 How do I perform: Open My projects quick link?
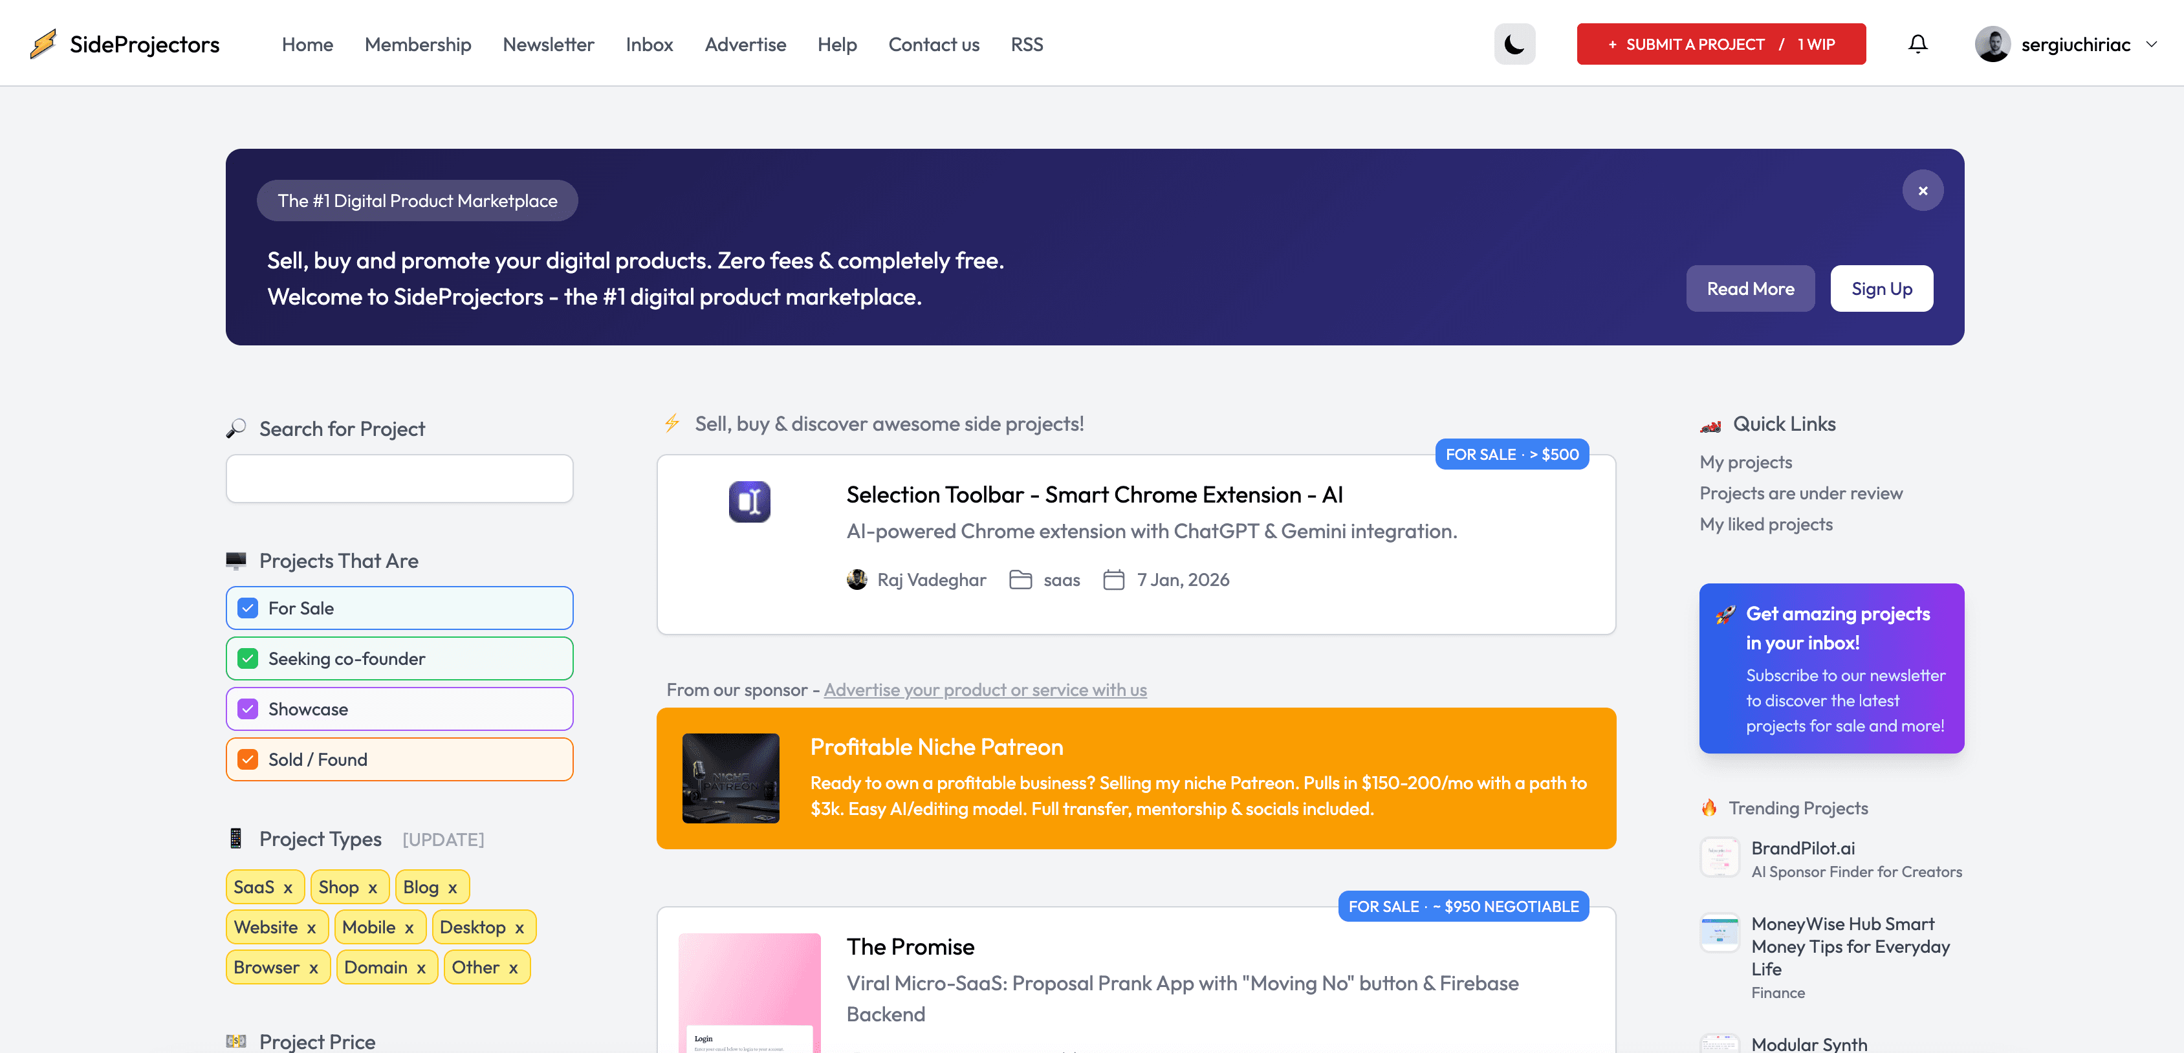pyautogui.click(x=1745, y=462)
